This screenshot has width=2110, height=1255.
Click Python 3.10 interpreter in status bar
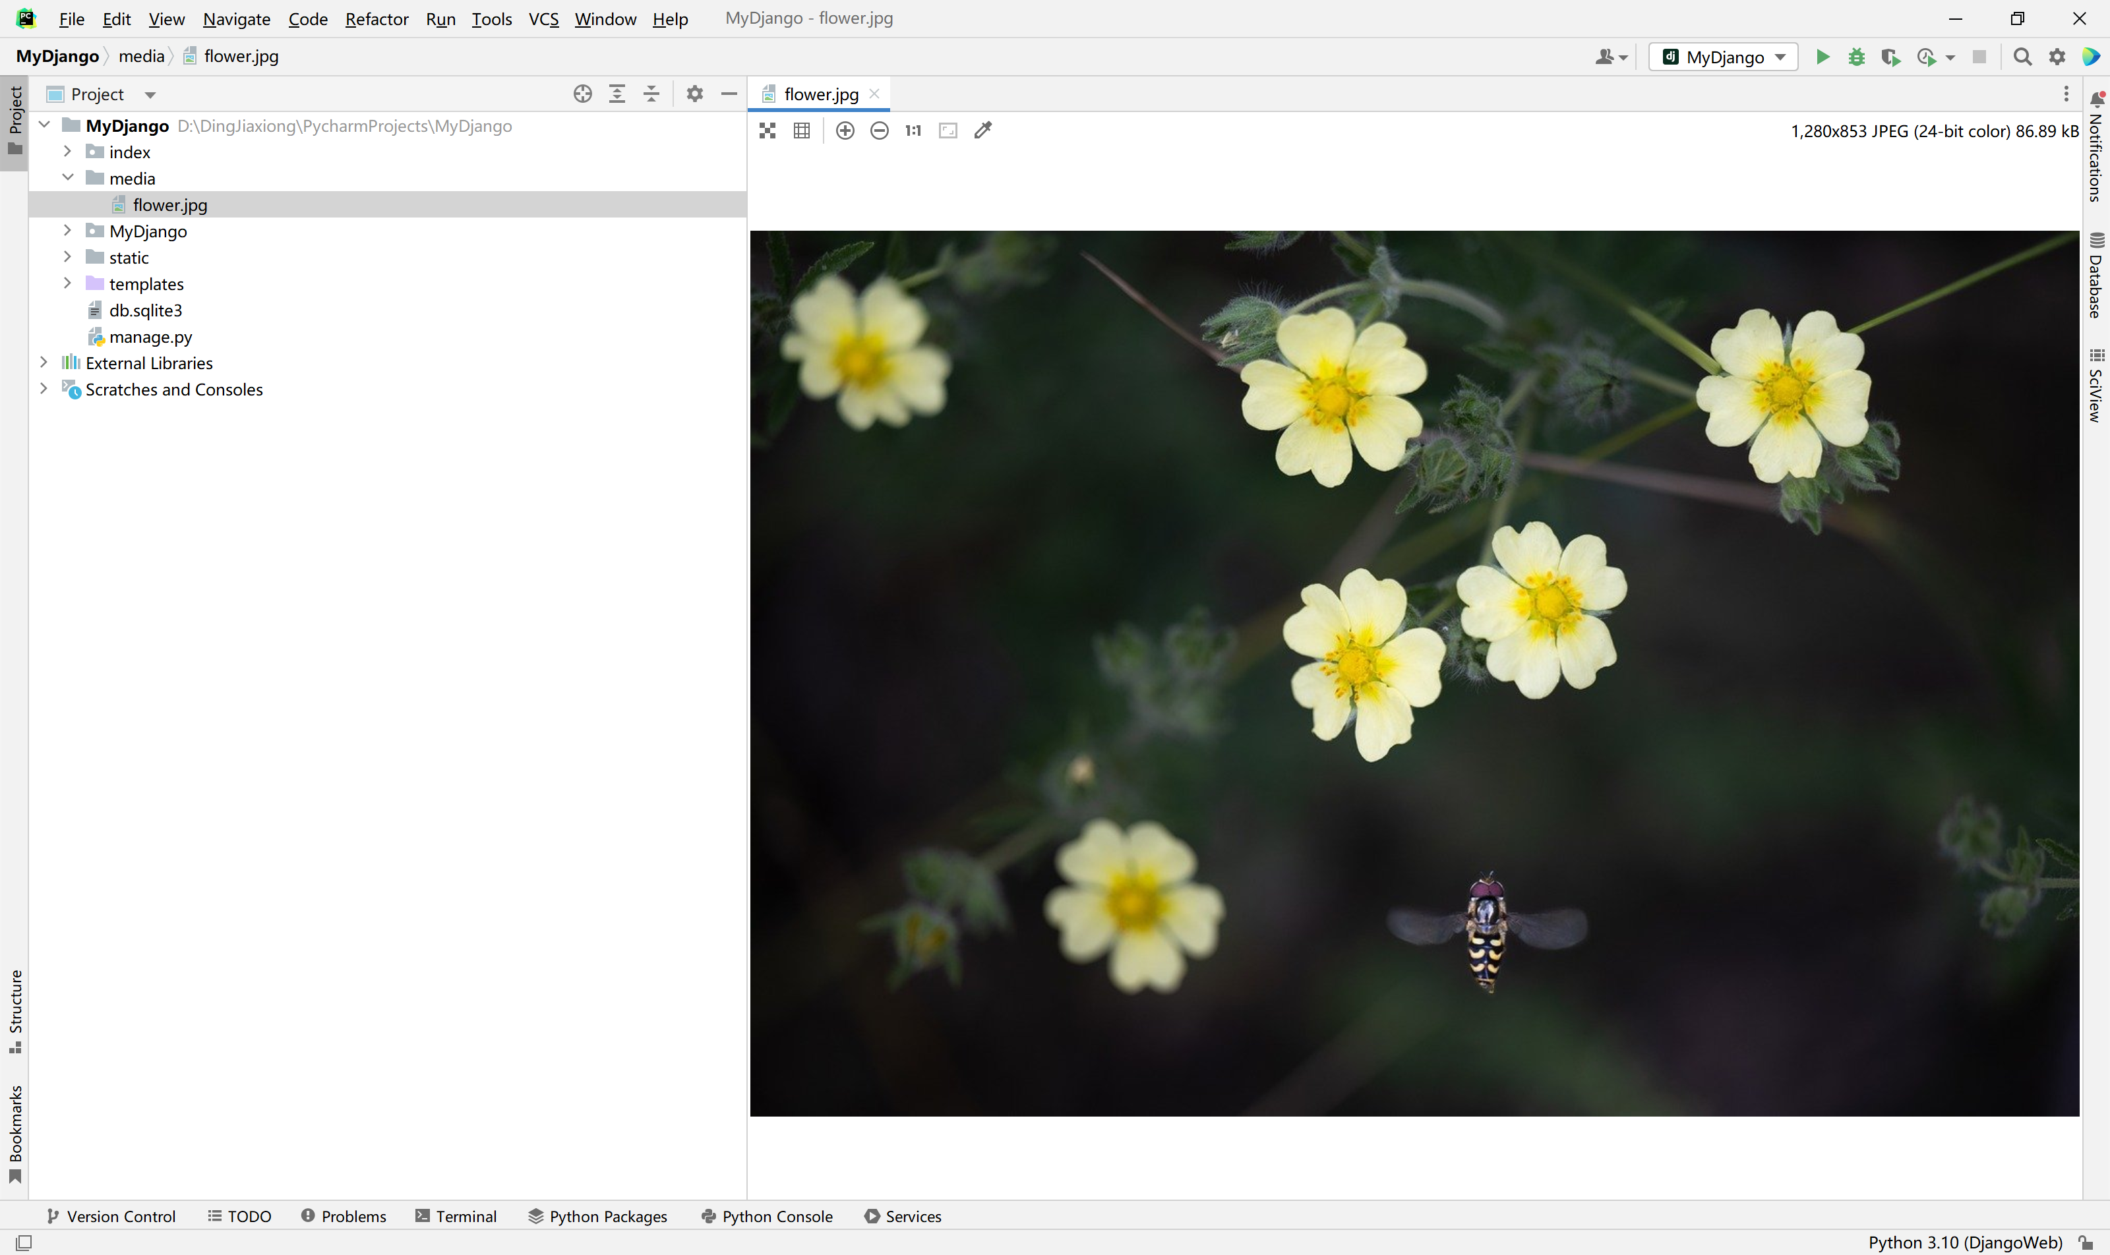click(x=1964, y=1241)
